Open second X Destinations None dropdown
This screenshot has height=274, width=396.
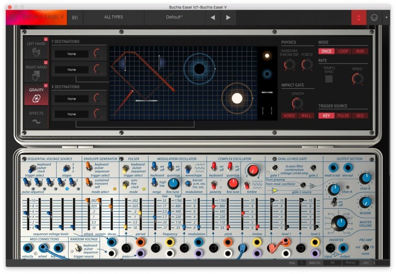[71, 114]
